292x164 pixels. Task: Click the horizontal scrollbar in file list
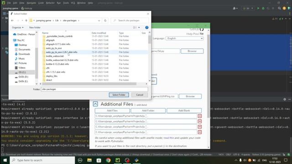pyautogui.click(x=89, y=84)
